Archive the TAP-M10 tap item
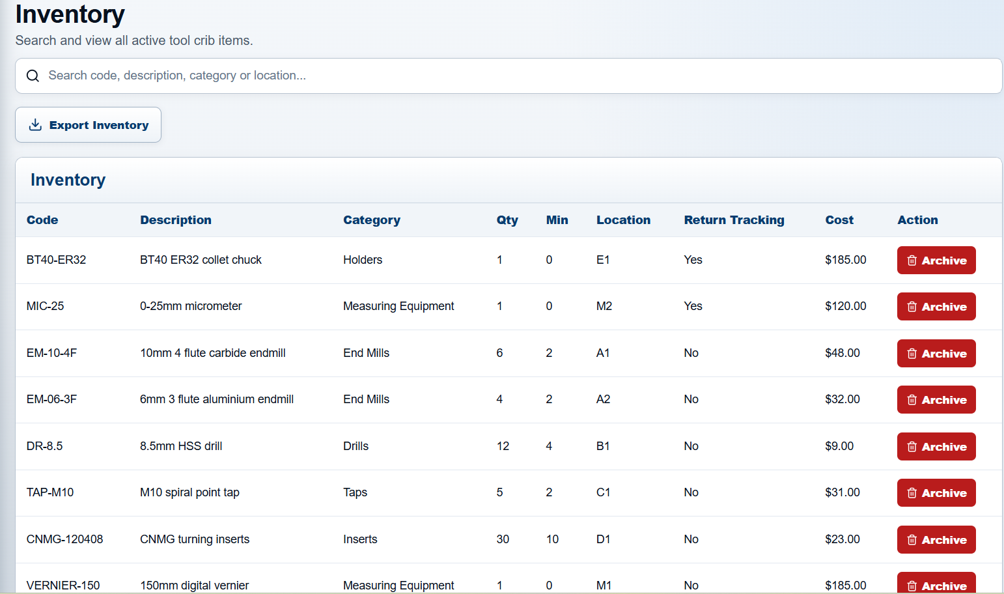Viewport: 1004px width, 594px height. [936, 493]
